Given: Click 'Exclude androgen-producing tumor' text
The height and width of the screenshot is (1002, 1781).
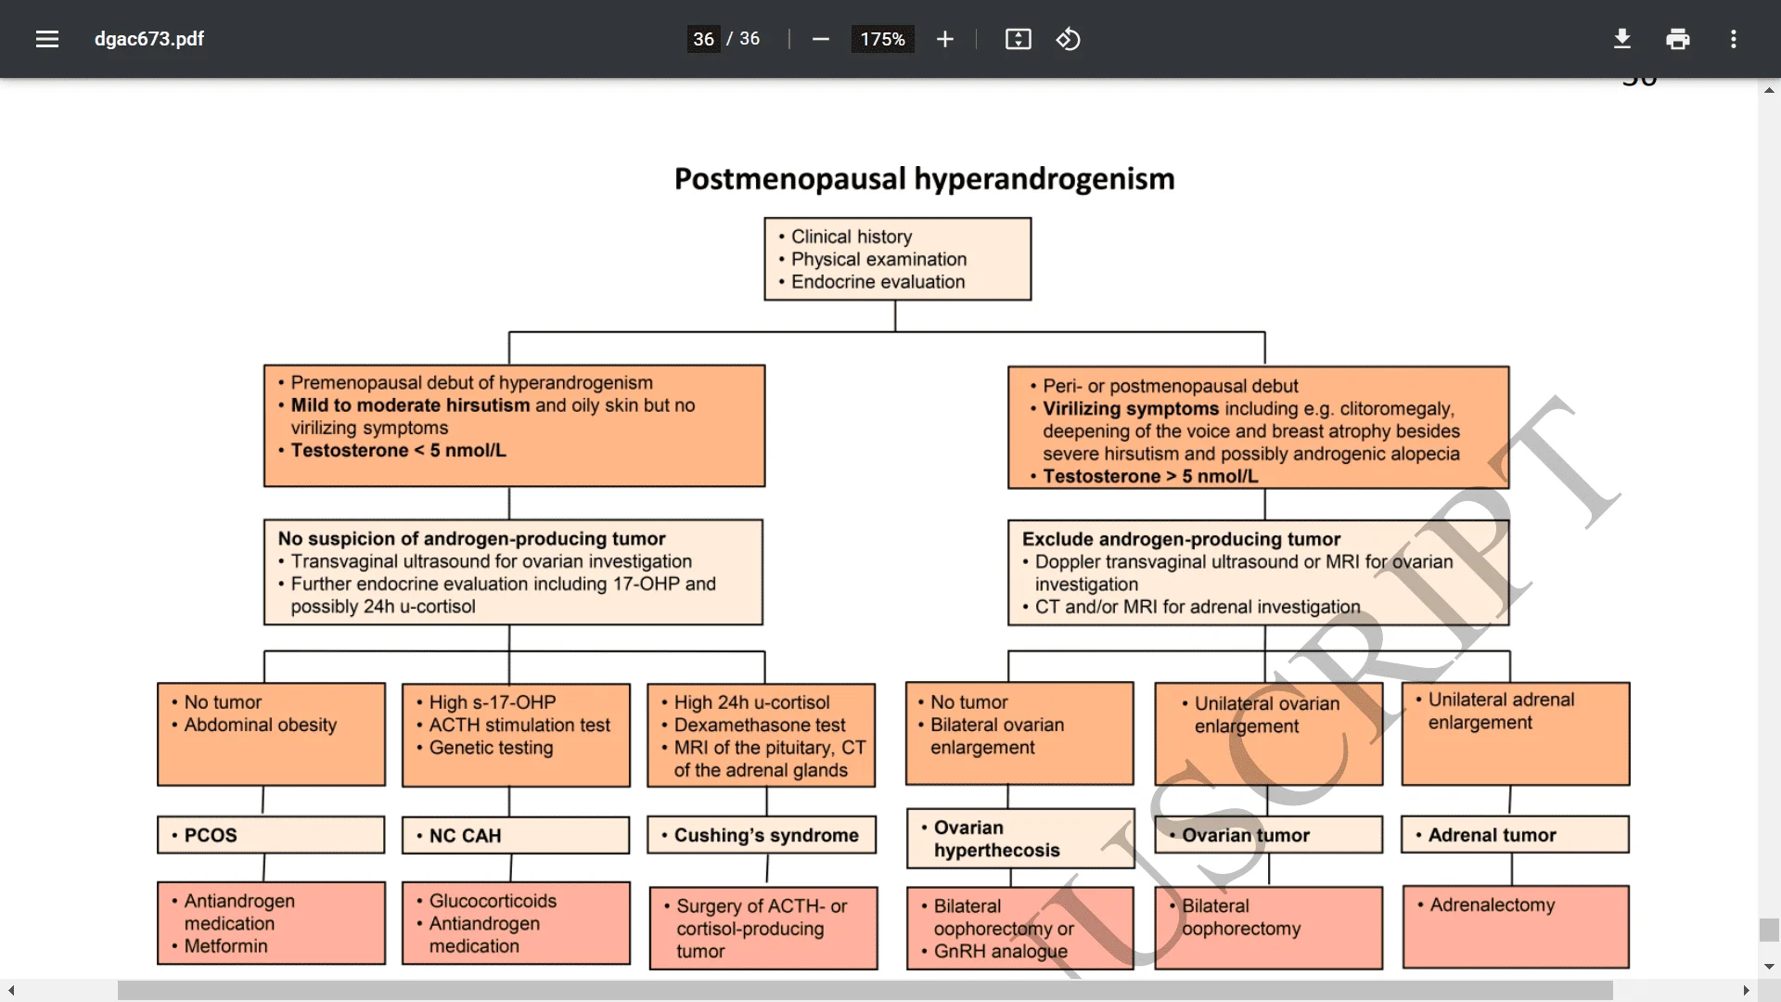Looking at the screenshot, I should [1181, 539].
